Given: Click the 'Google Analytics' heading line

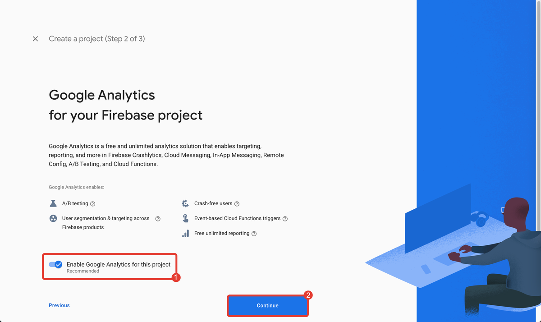Looking at the screenshot, I should click(102, 95).
